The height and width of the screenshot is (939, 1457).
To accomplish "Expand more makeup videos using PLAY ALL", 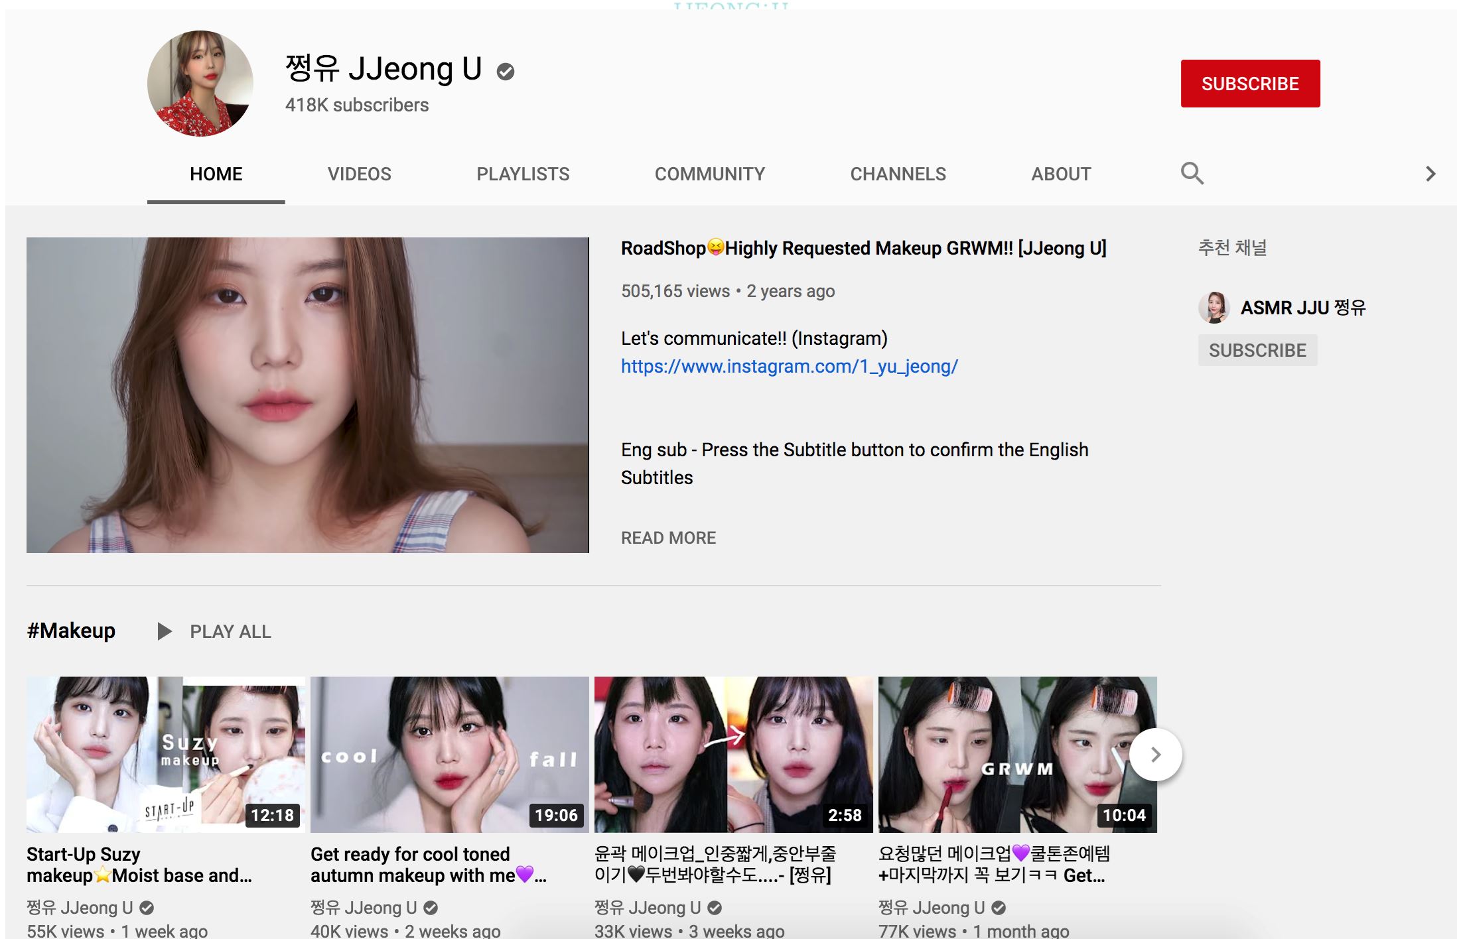I will pos(230,631).
